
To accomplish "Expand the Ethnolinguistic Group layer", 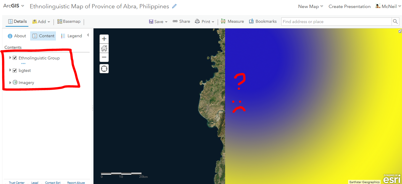I will pyautogui.click(x=10, y=58).
